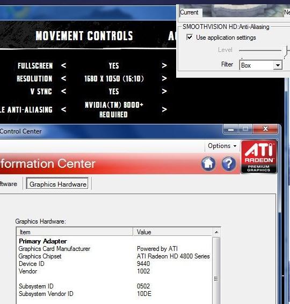Minimize the Control Center window

point(231,129)
